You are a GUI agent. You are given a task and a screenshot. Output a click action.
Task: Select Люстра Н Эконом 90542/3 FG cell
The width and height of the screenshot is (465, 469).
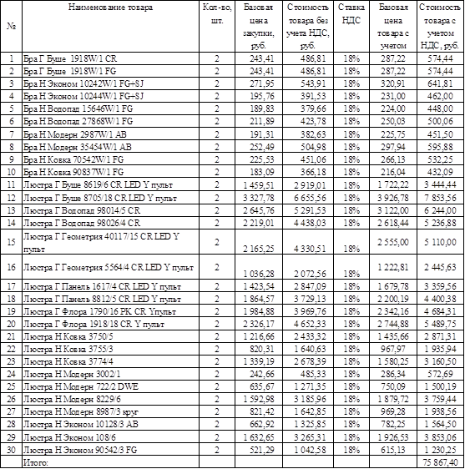110,450
